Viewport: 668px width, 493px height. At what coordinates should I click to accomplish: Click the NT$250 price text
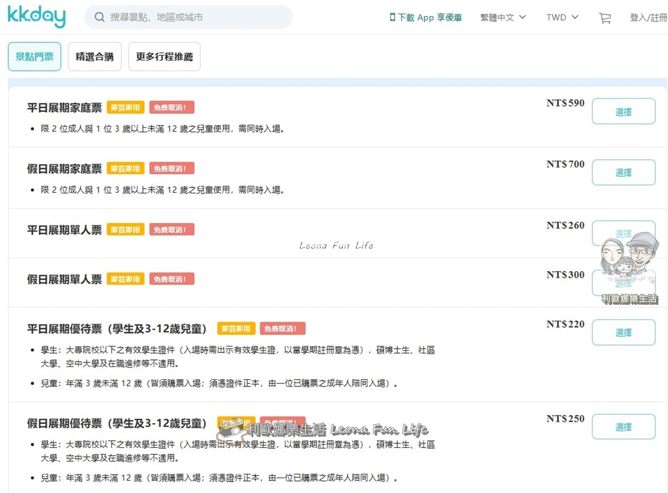coord(565,418)
